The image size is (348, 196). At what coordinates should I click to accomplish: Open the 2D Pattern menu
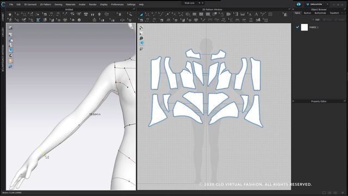coord(45,4)
